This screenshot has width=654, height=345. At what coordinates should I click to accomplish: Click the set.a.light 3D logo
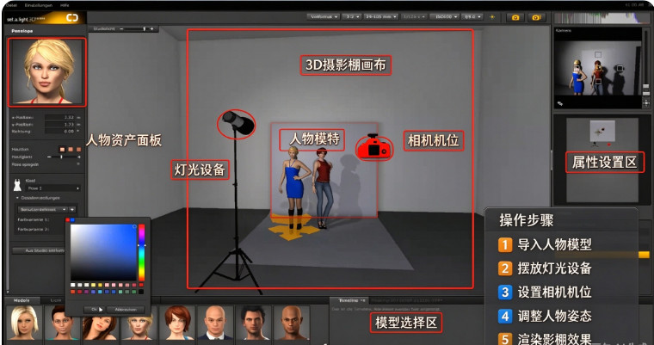point(45,18)
